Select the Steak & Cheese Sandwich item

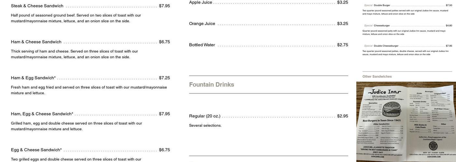pos(37,6)
